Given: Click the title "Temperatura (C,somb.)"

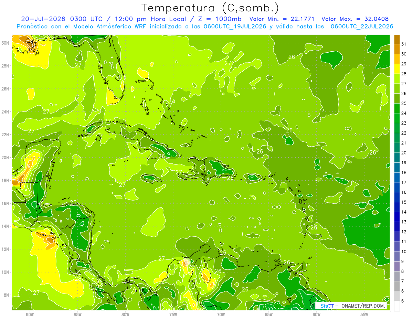Looking at the screenshot, I should tap(210, 8).
